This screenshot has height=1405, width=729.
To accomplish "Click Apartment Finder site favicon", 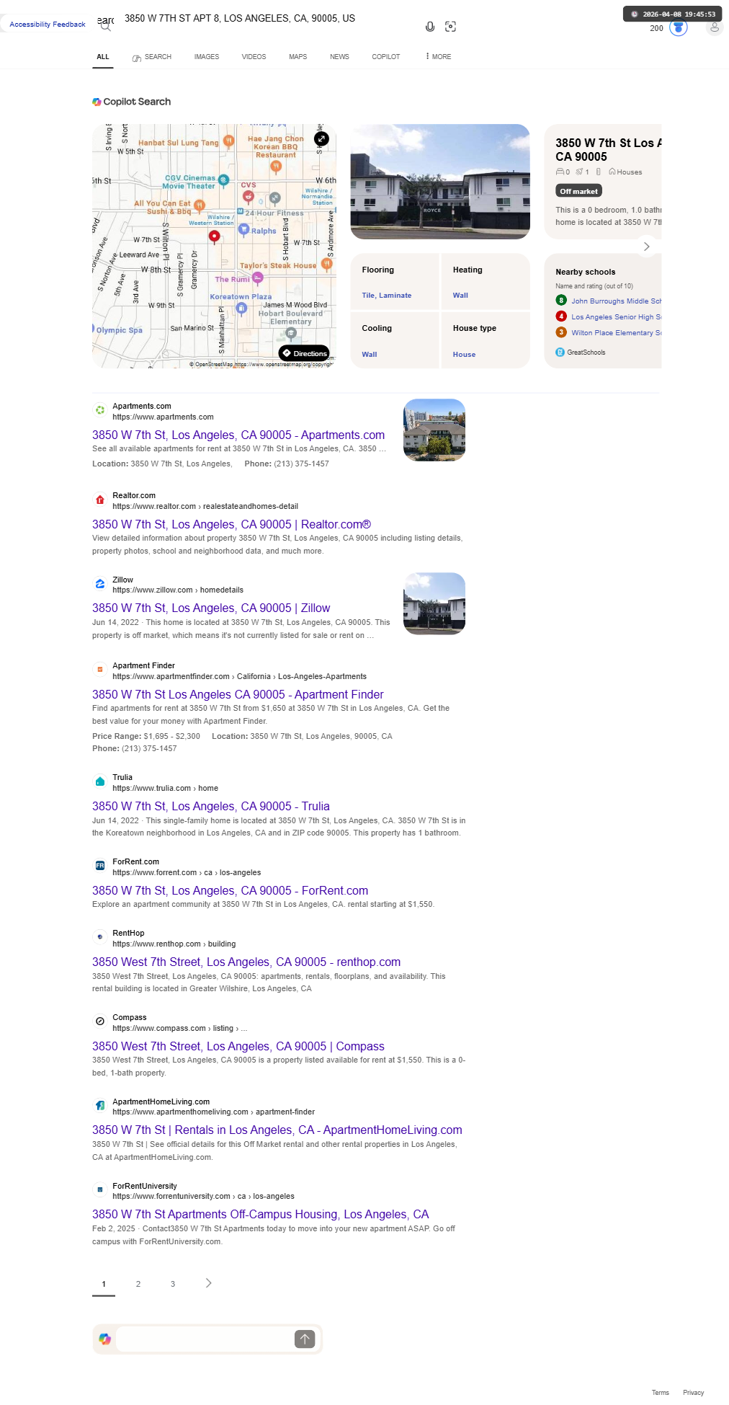I will tap(100, 670).
